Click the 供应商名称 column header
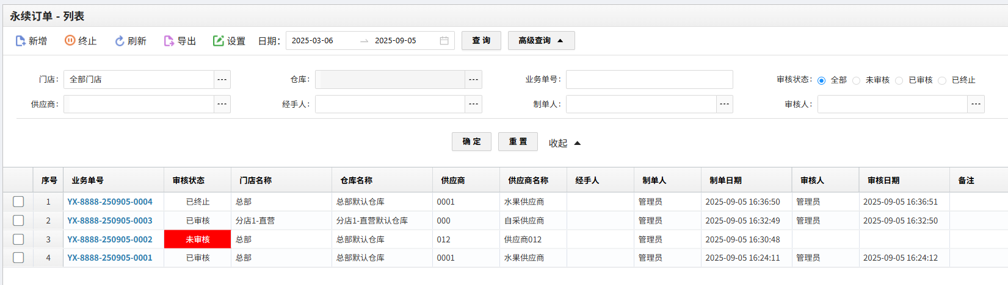 coord(534,180)
